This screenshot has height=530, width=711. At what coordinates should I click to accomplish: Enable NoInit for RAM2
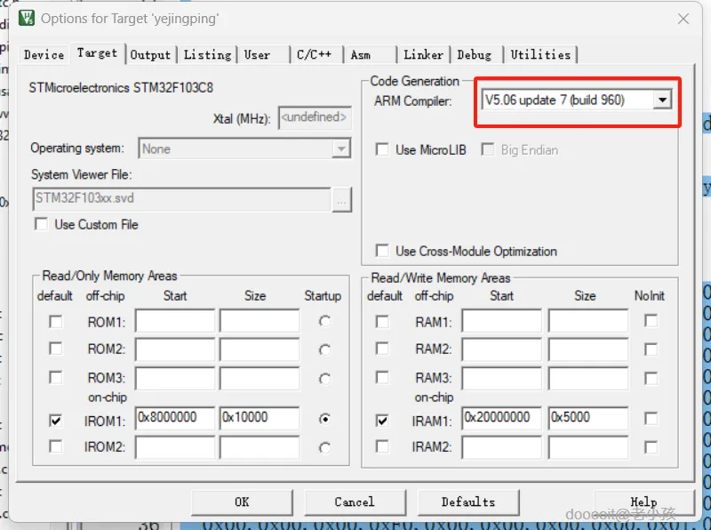[x=651, y=349]
